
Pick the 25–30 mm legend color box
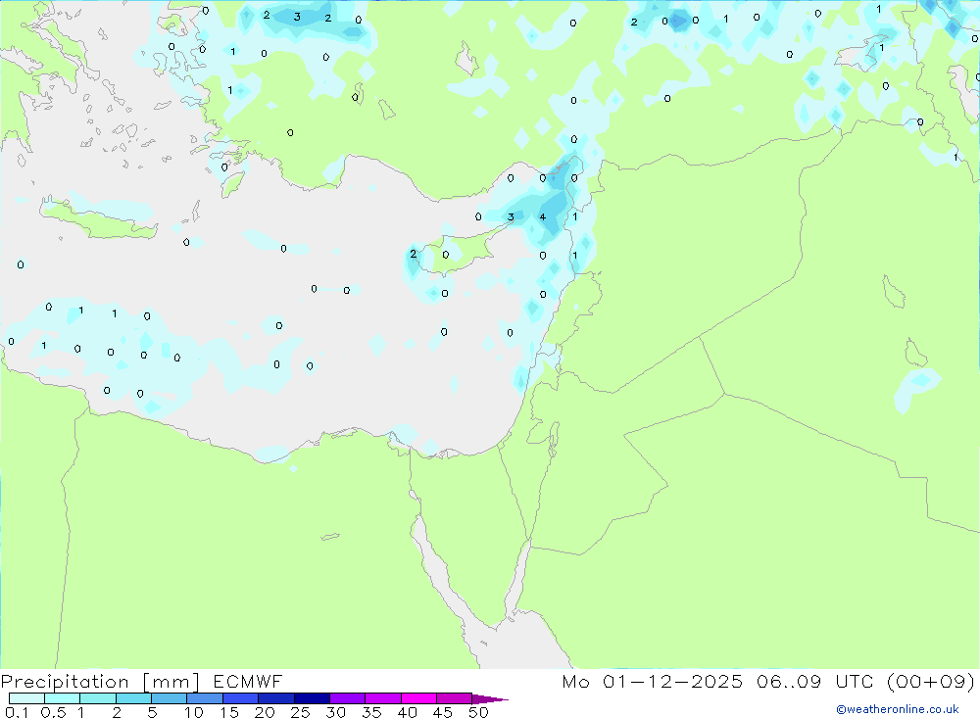312,698
